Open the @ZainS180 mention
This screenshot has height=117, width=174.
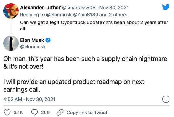click(x=86, y=15)
